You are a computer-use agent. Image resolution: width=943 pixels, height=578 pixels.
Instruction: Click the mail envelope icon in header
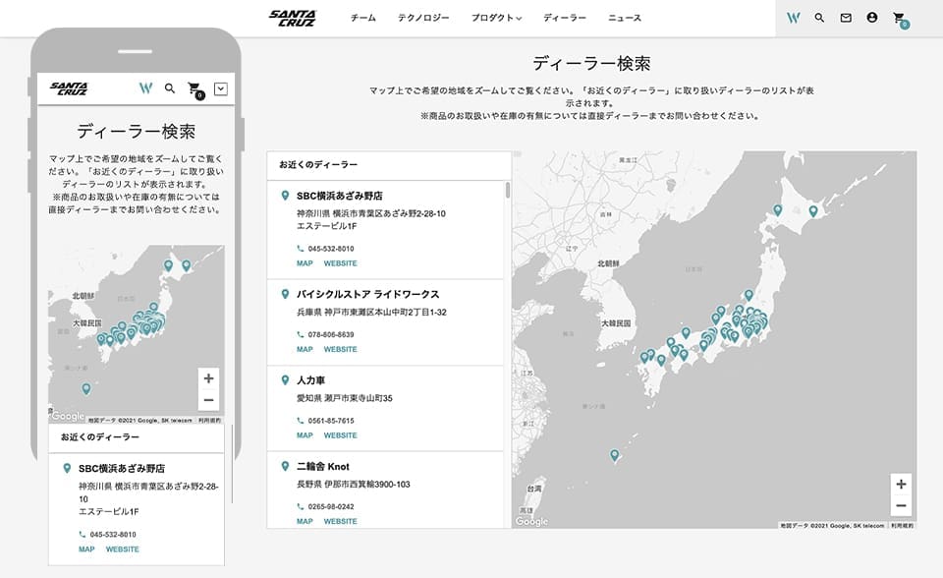tap(846, 18)
